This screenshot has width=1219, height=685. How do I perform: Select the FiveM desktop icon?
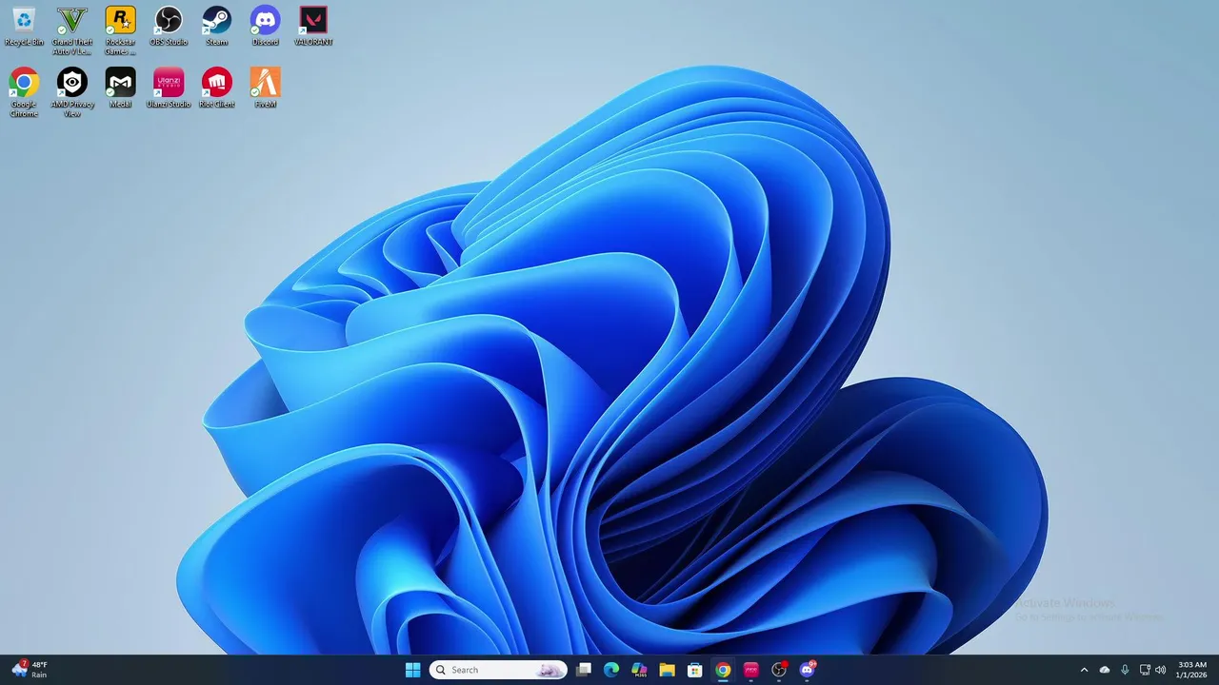pos(265,88)
